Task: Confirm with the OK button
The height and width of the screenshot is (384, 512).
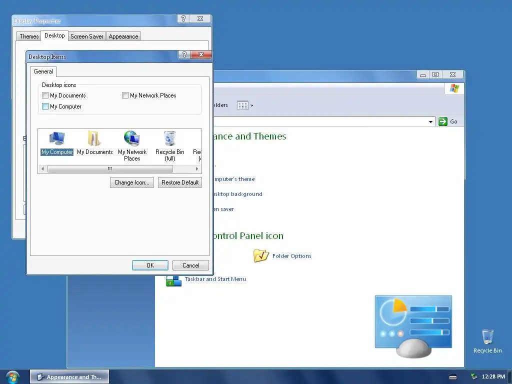Action: (150, 265)
